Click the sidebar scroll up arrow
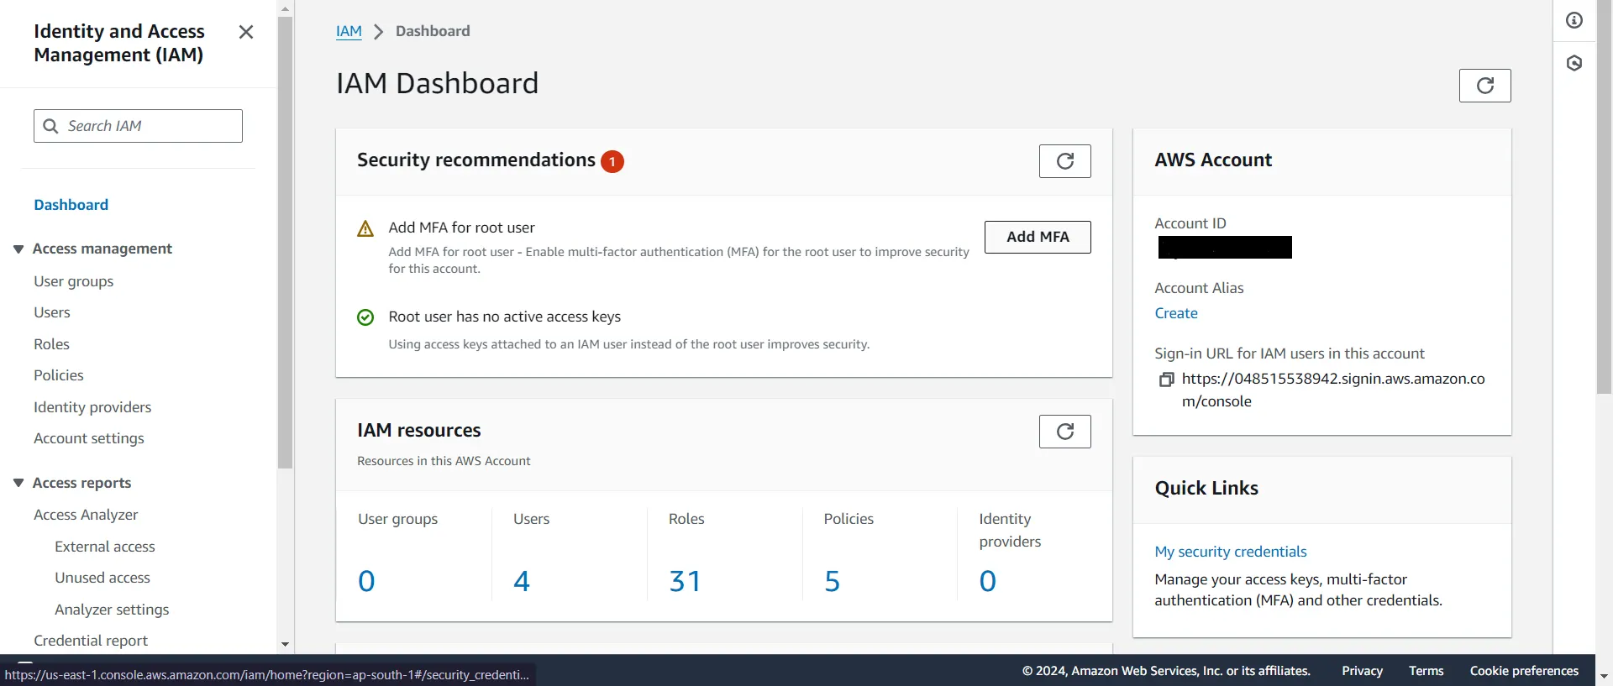The width and height of the screenshot is (1613, 686). (x=285, y=8)
